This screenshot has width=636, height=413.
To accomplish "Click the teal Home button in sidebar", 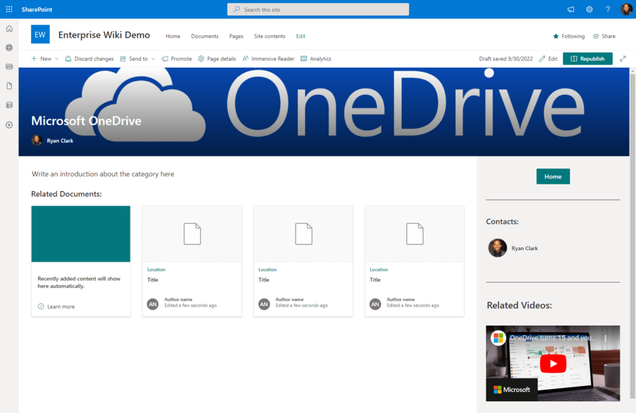I will [x=553, y=176].
